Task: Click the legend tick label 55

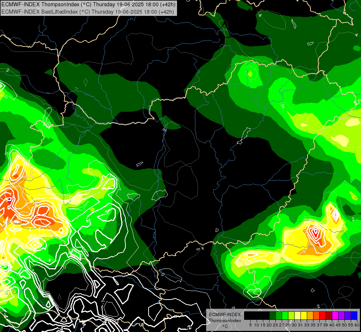Action: (350, 325)
